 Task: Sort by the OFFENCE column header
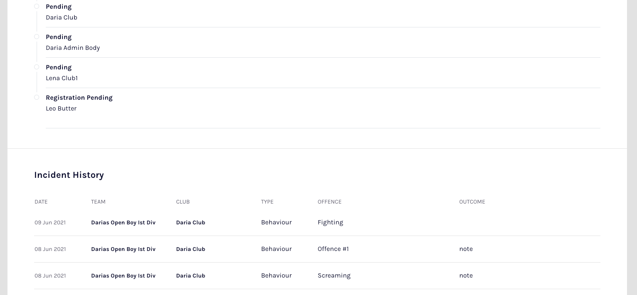tap(330, 202)
